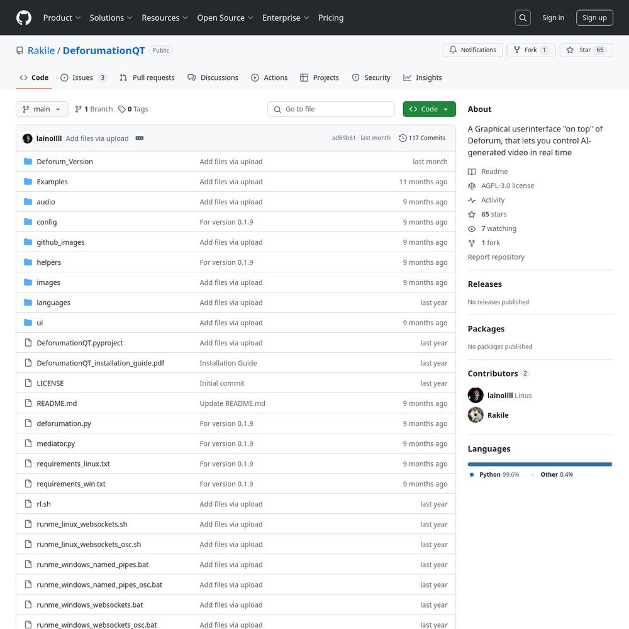Viewport: 629px width, 629px height.
Task: Open the Insights tab
Action: click(423, 77)
